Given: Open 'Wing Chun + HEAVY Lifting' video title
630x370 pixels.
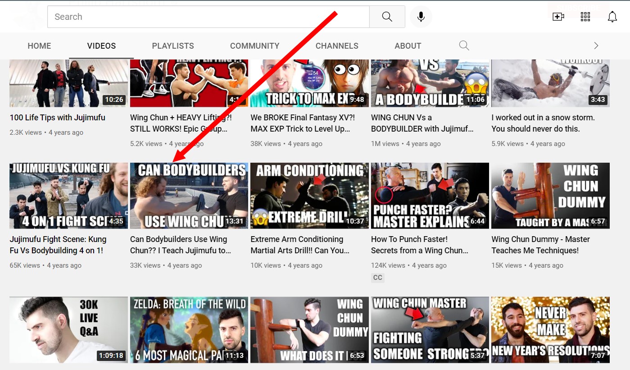Looking at the screenshot, I should pyautogui.click(x=181, y=123).
